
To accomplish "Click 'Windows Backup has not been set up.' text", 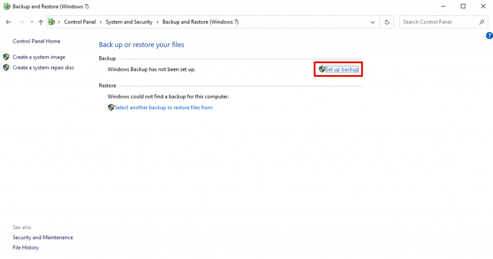I will click(x=152, y=69).
